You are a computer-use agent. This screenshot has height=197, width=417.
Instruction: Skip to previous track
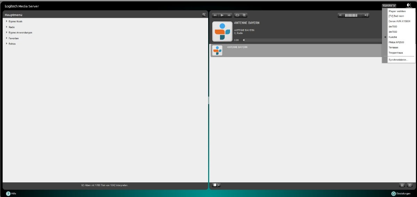coord(215,15)
